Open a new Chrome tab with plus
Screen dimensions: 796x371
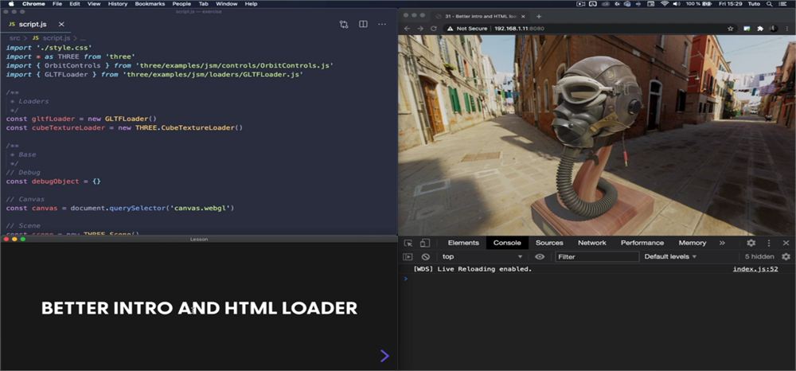[539, 16]
